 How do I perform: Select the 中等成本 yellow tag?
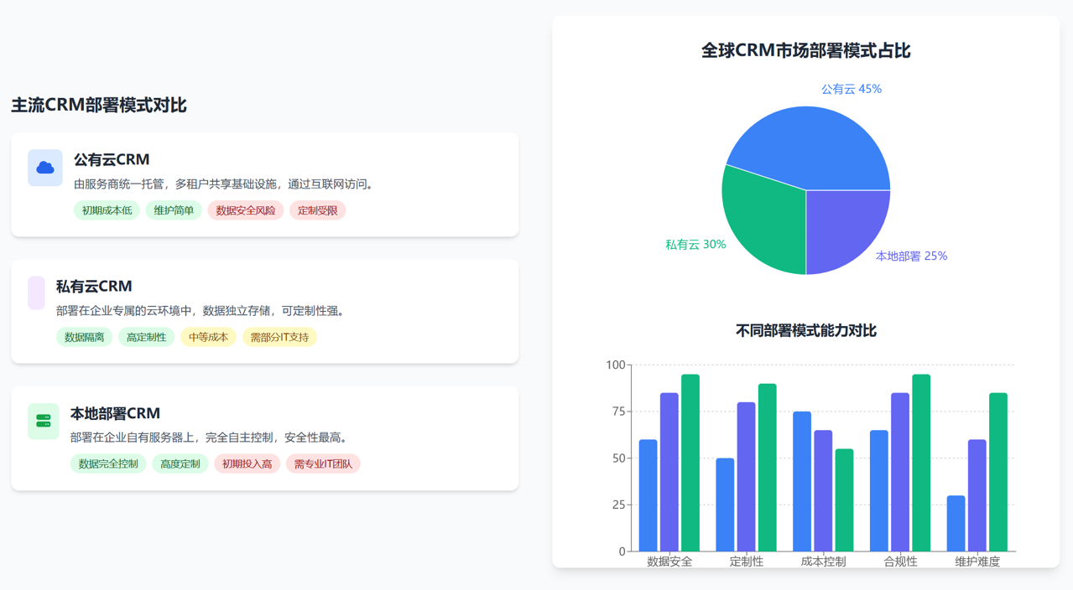[208, 337]
